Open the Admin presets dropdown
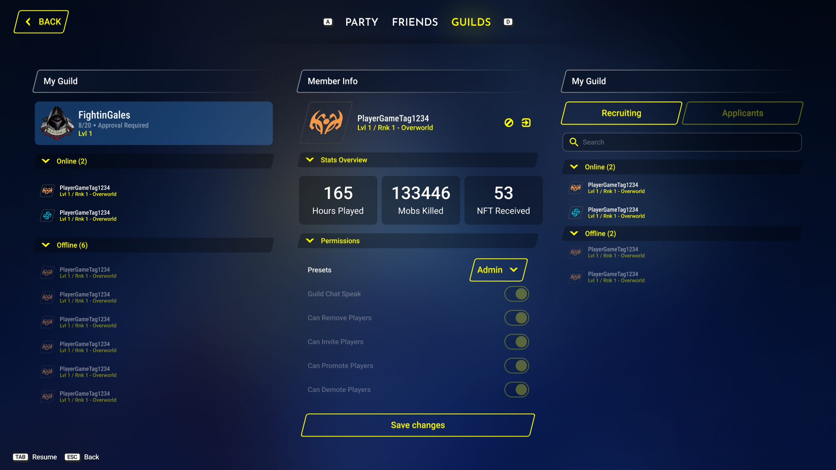This screenshot has height=470, width=836. tap(499, 270)
